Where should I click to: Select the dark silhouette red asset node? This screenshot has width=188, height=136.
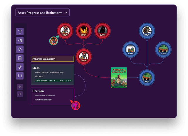[x=102, y=30]
